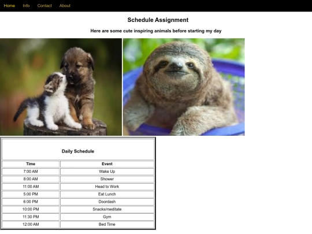This screenshot has height=234, width=312.
Task: Click the 12:00 AM time cell
Action: click(x=31, y=224)
